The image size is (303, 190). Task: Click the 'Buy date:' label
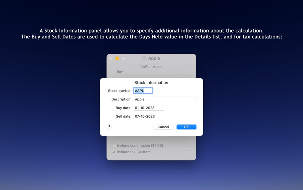[123, 108]
